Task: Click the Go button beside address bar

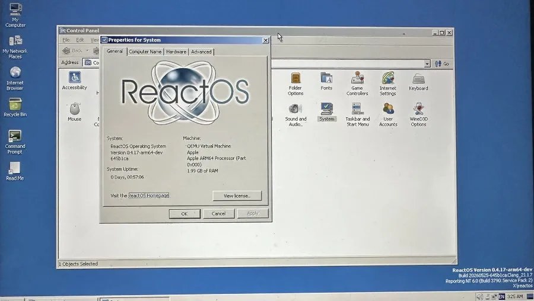Action: pyautogui.click(x=442, y=63)
